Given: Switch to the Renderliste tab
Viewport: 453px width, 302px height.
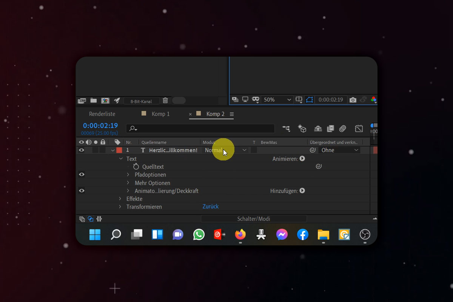Looking at the screenshot, I should coord(102,114).
